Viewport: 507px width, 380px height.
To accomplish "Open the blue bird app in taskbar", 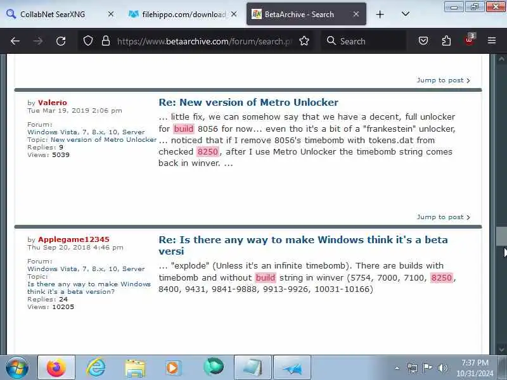I will coord(292,367).
